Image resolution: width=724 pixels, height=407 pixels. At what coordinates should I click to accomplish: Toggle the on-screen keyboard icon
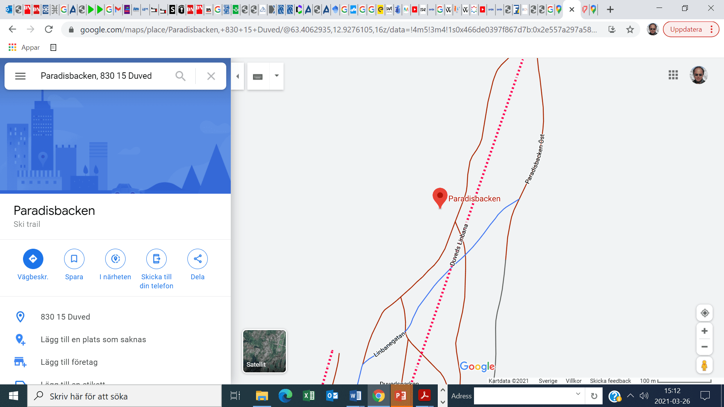258,77
